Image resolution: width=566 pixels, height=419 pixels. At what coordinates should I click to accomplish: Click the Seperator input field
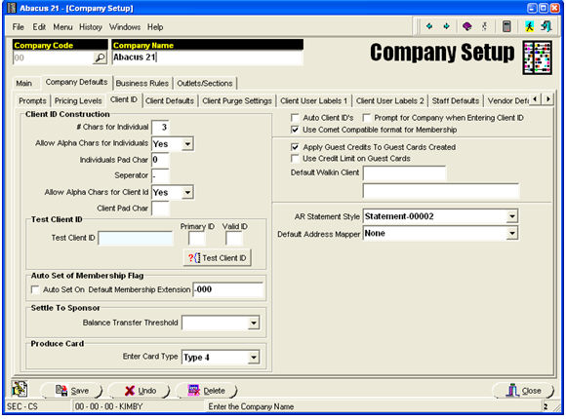coord(160,175)
